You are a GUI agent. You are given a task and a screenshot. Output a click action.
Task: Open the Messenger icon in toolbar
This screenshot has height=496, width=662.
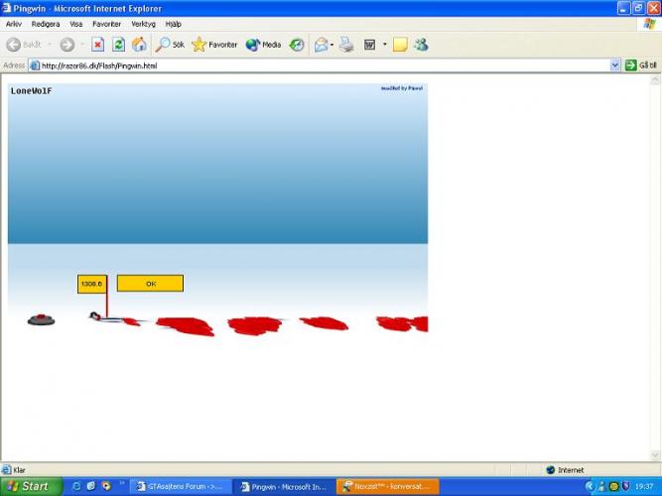(x=421, y=45)
